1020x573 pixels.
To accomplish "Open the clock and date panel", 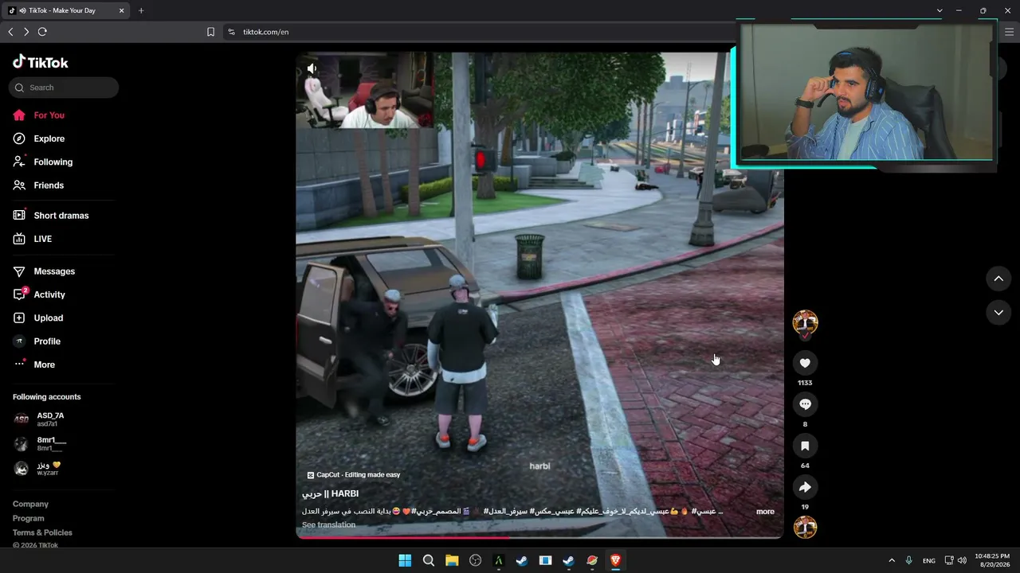I will click(x=992, y=560).
